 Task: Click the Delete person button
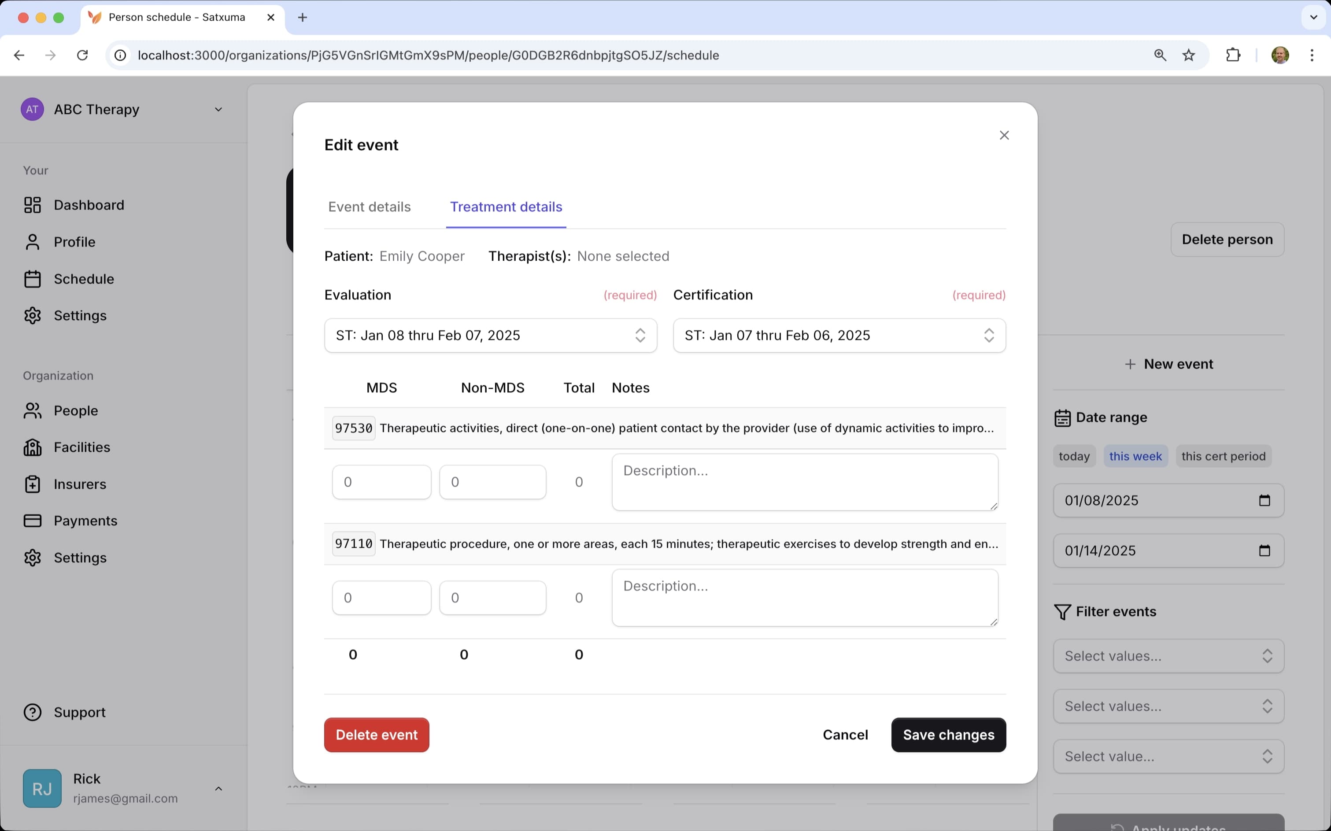pos(1227,239)
